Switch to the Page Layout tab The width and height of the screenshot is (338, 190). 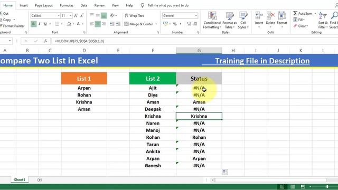[44, 5]
